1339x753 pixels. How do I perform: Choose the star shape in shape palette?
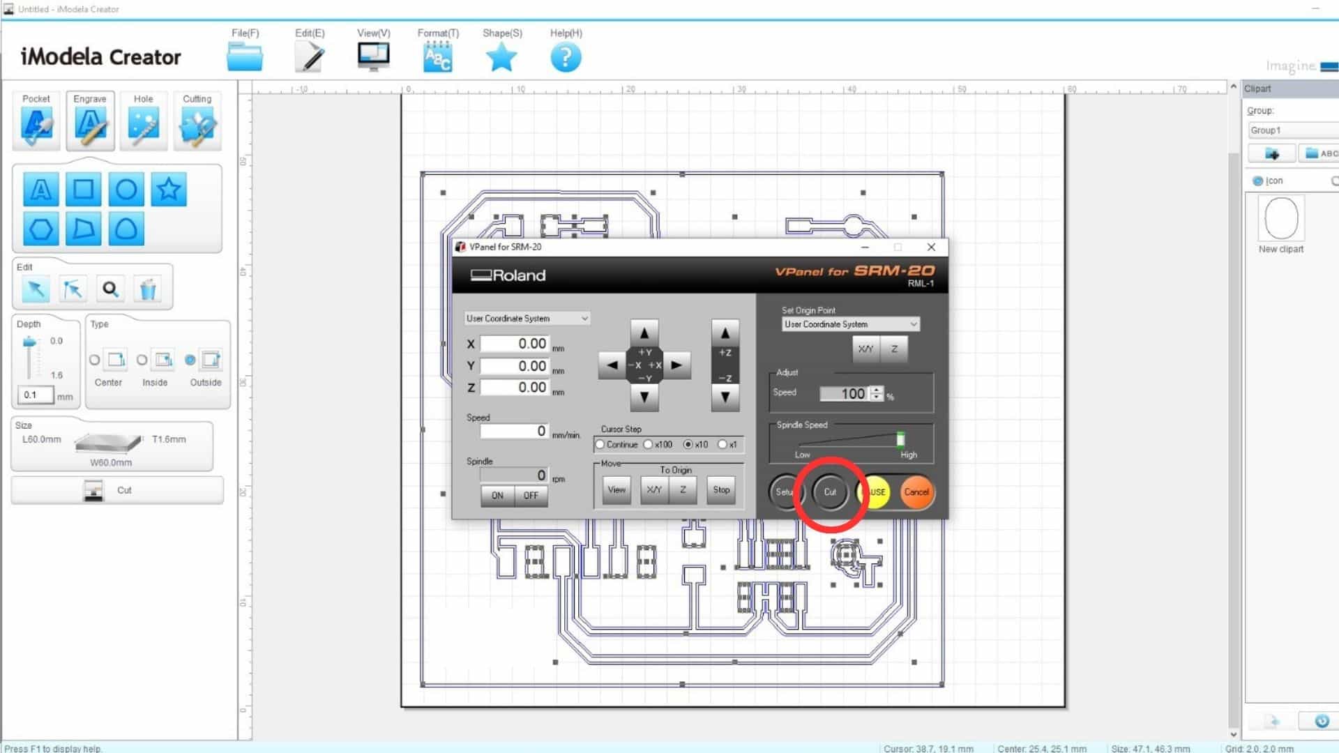pyautogui.click(x=169, y=189)
